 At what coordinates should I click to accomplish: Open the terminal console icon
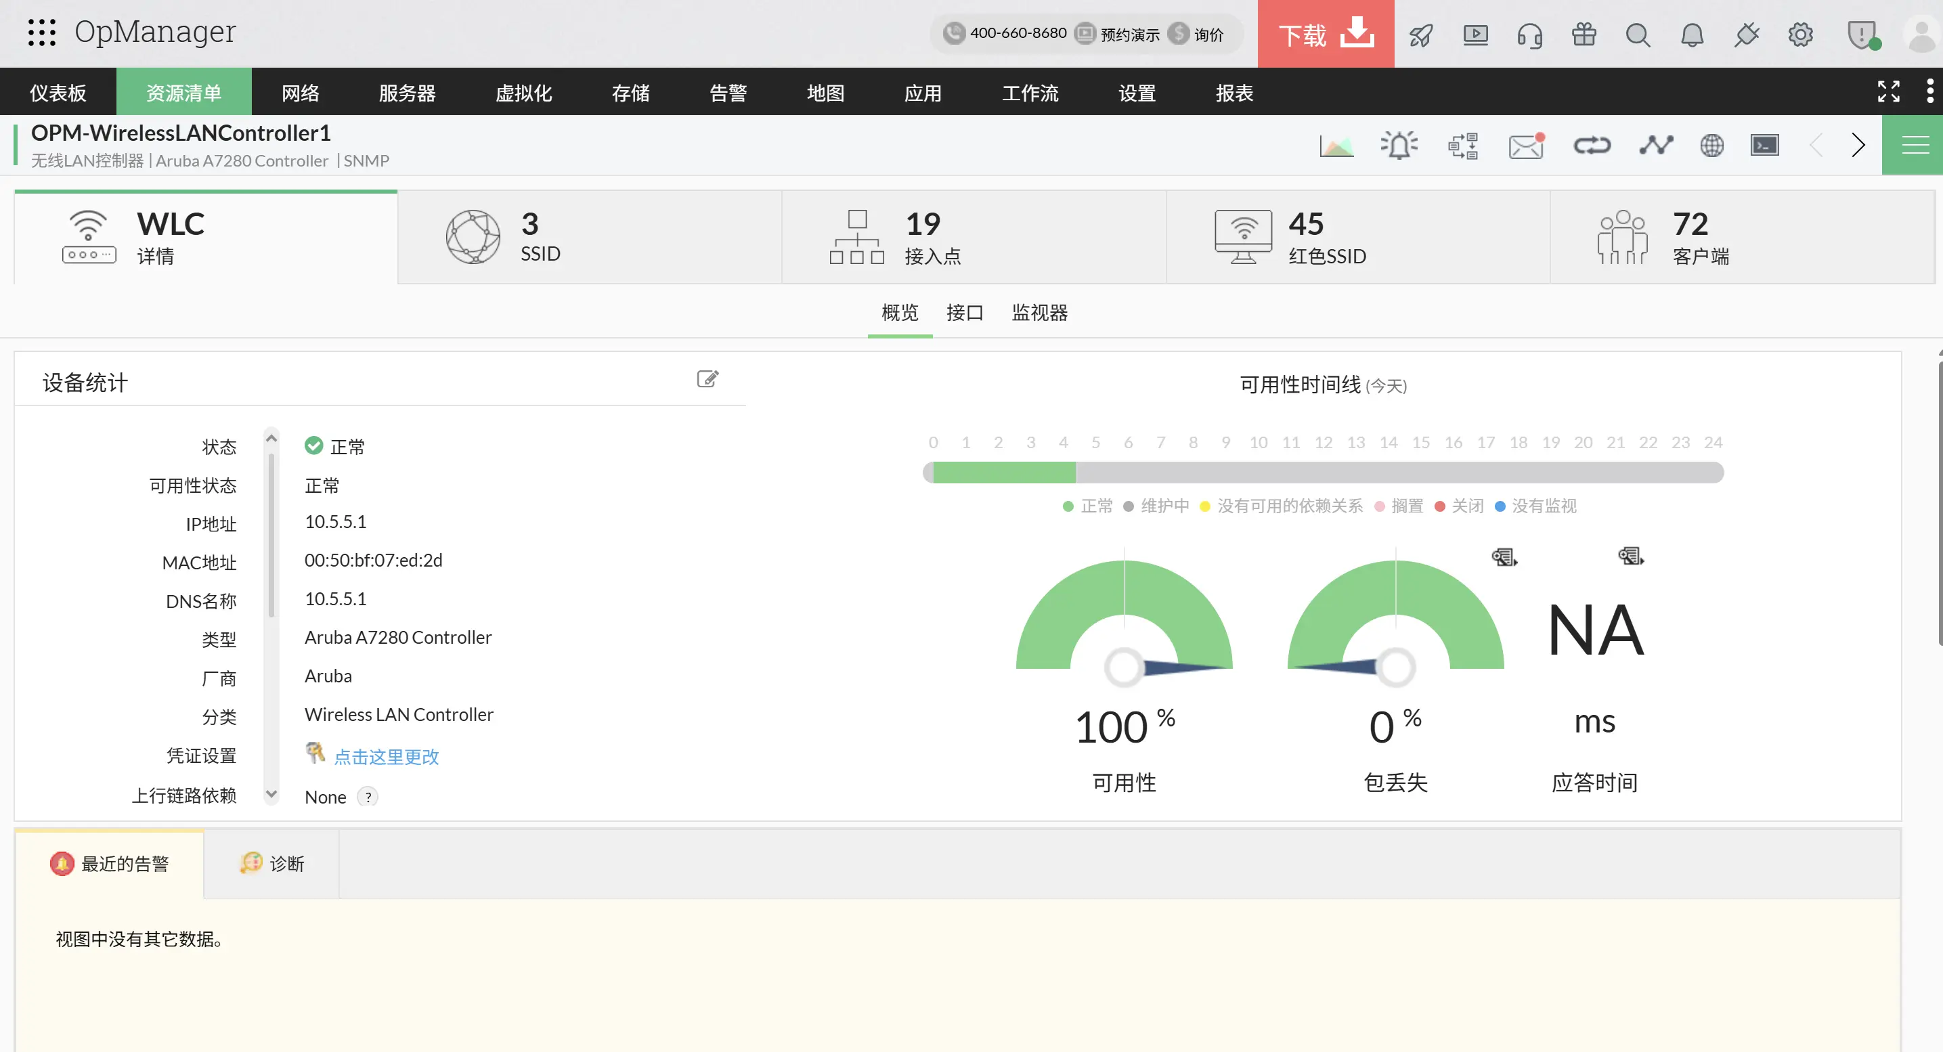[1765, 145]
